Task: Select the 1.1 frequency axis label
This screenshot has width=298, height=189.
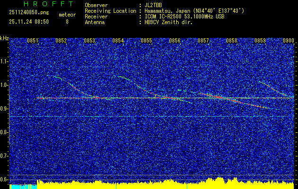Action: point(4,61)
